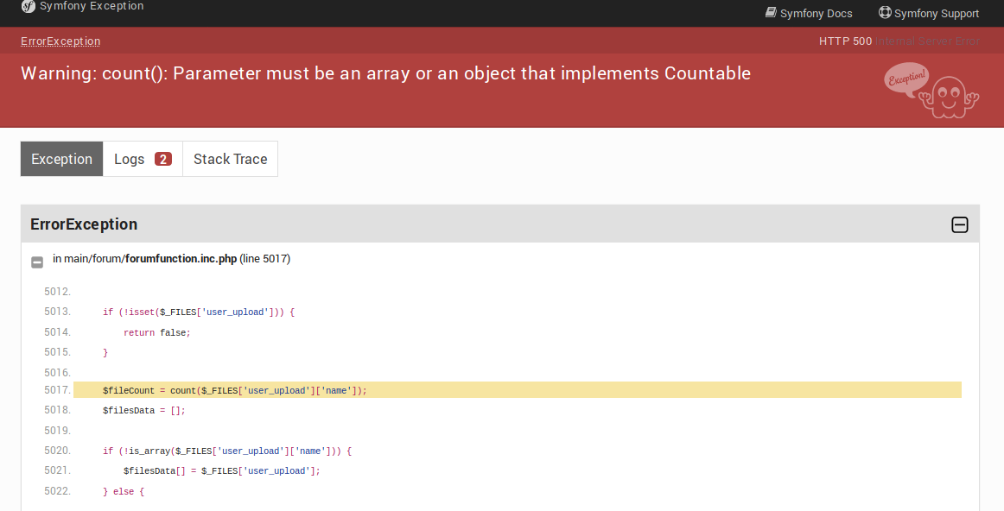Click line number 5013 in the code listing
This screenshot has height=511, width=1004.
coord(57,312)
